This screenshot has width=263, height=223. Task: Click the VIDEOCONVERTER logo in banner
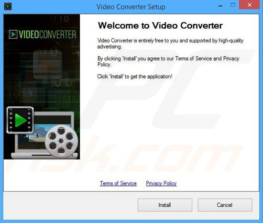pos(43,34)
